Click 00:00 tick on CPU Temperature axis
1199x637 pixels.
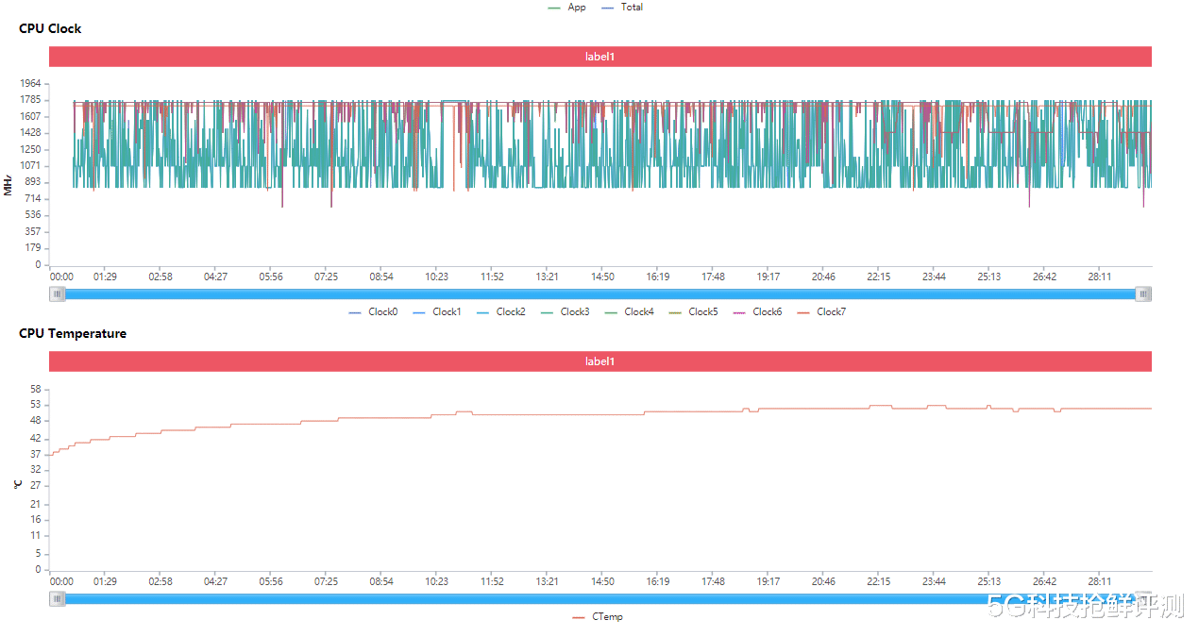pos(61,581)
